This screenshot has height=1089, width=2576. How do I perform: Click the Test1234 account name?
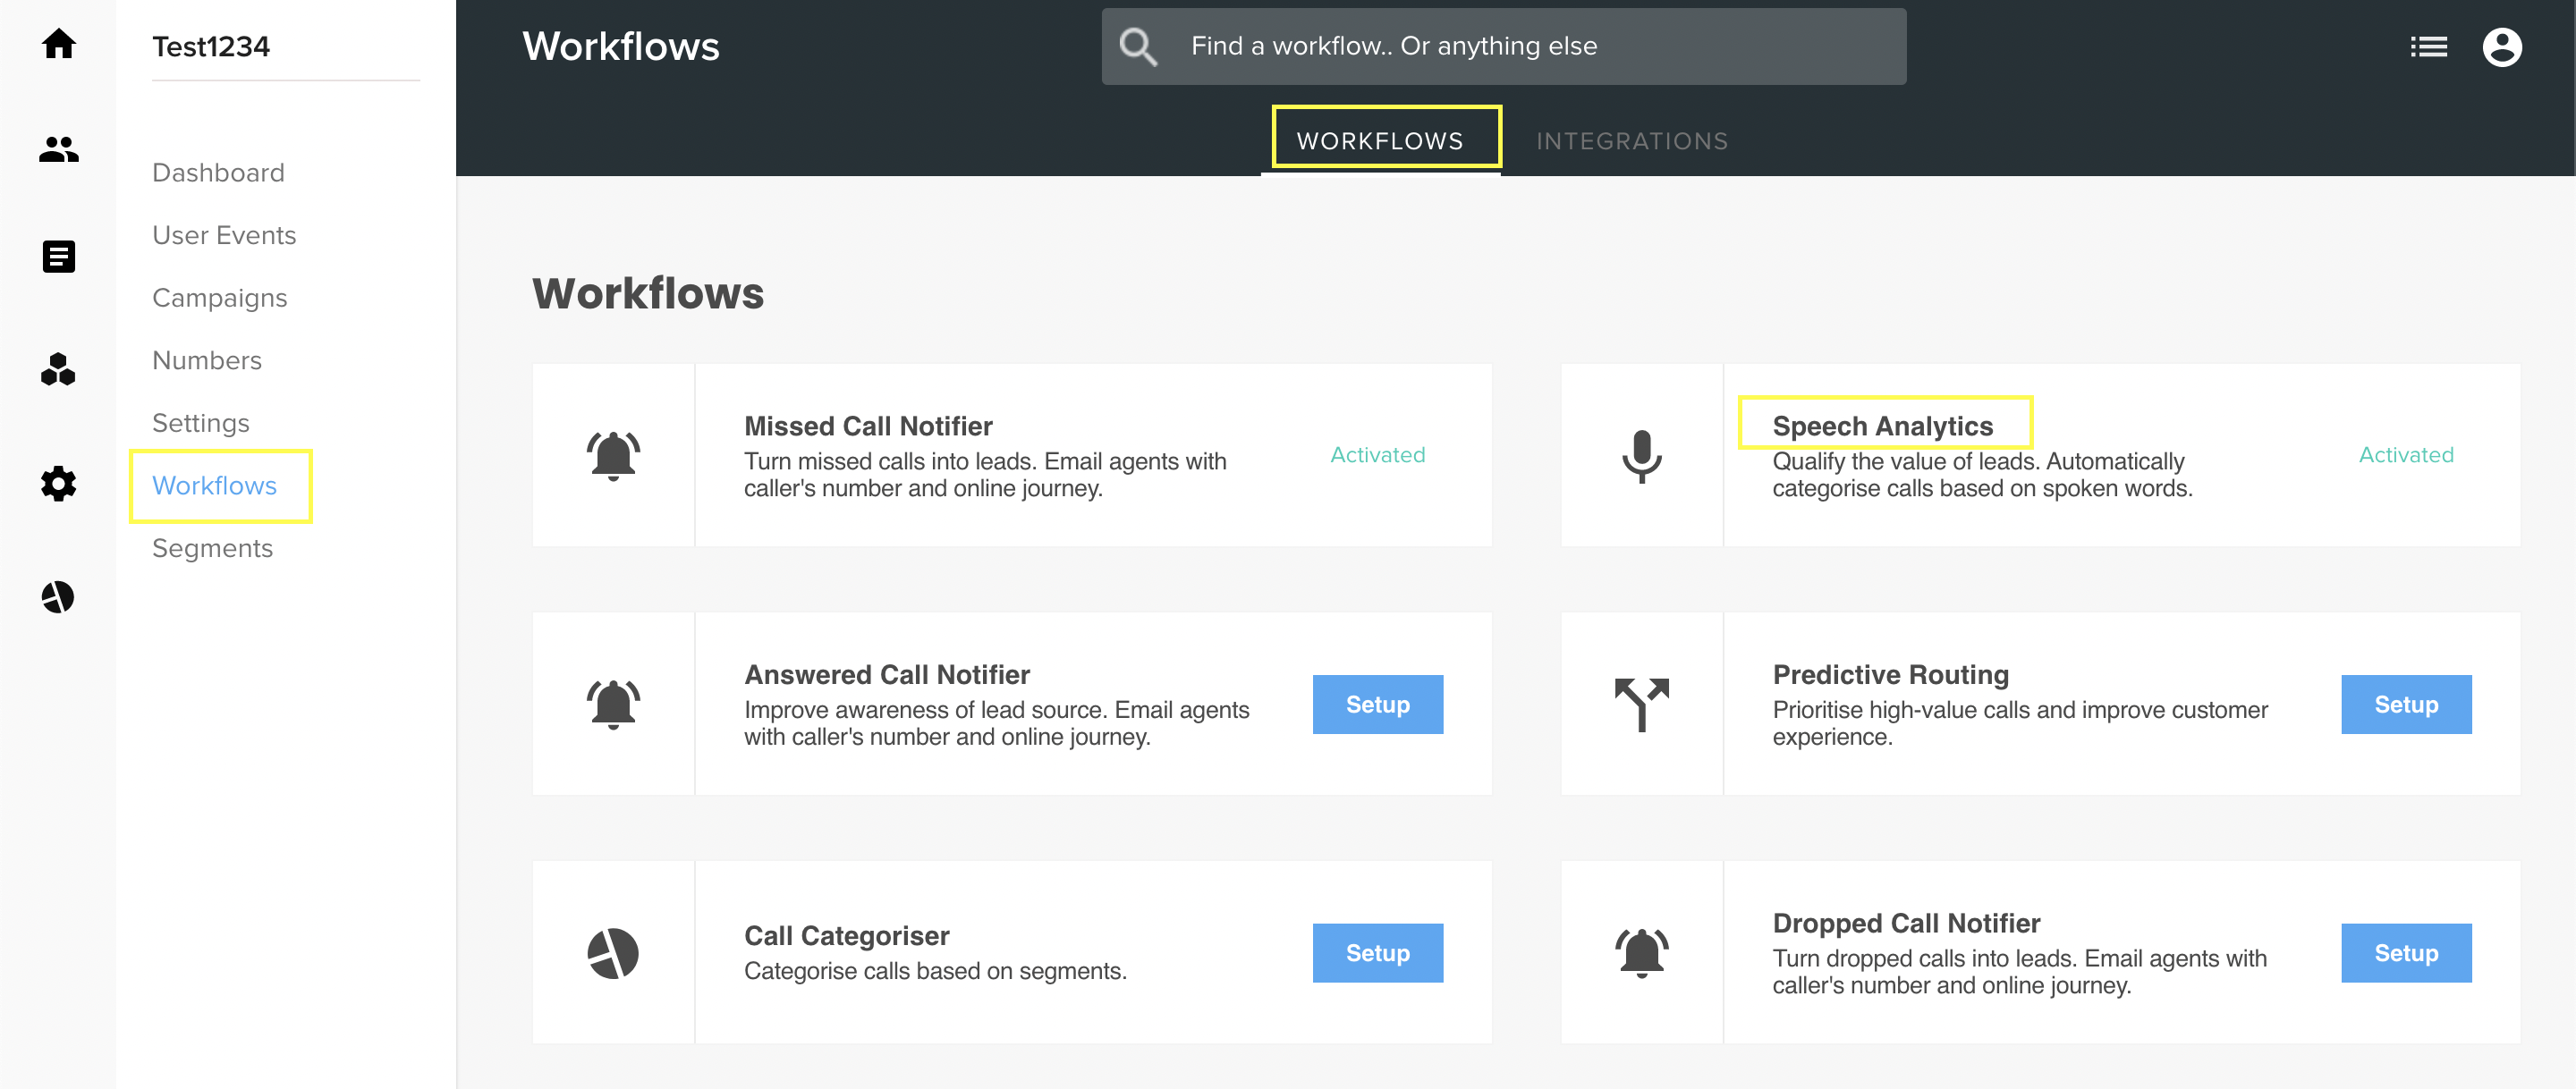(211, 46)
